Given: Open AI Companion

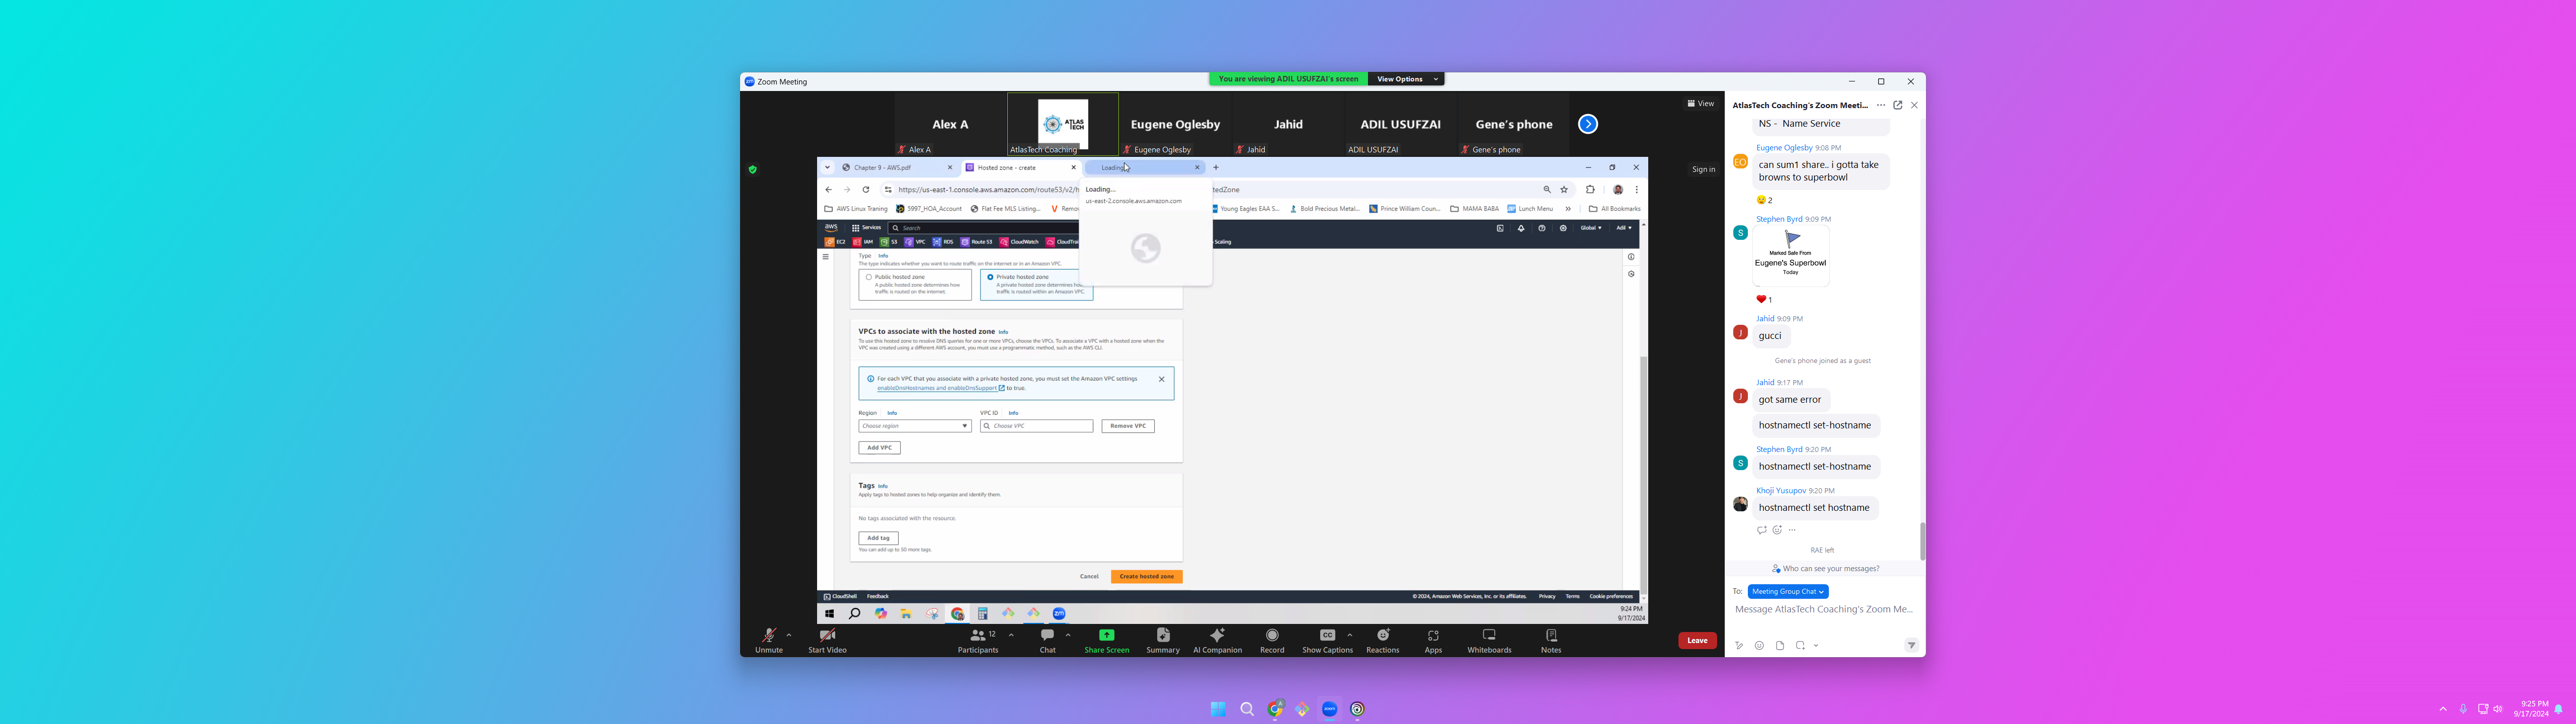Looking at the screenshot, I should [x=1217, y=635].
